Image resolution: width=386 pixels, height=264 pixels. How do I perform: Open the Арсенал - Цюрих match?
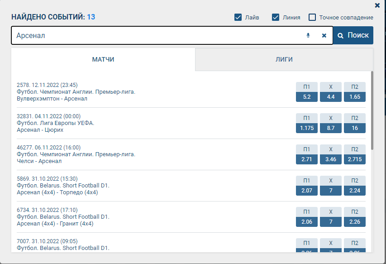[40, 130]
